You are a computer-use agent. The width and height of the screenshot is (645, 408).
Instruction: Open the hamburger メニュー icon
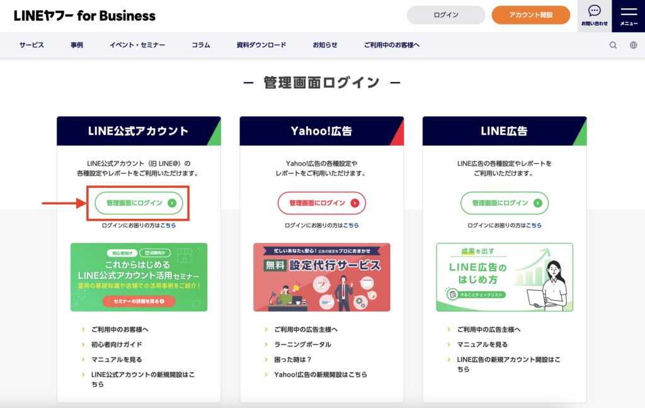629,16
